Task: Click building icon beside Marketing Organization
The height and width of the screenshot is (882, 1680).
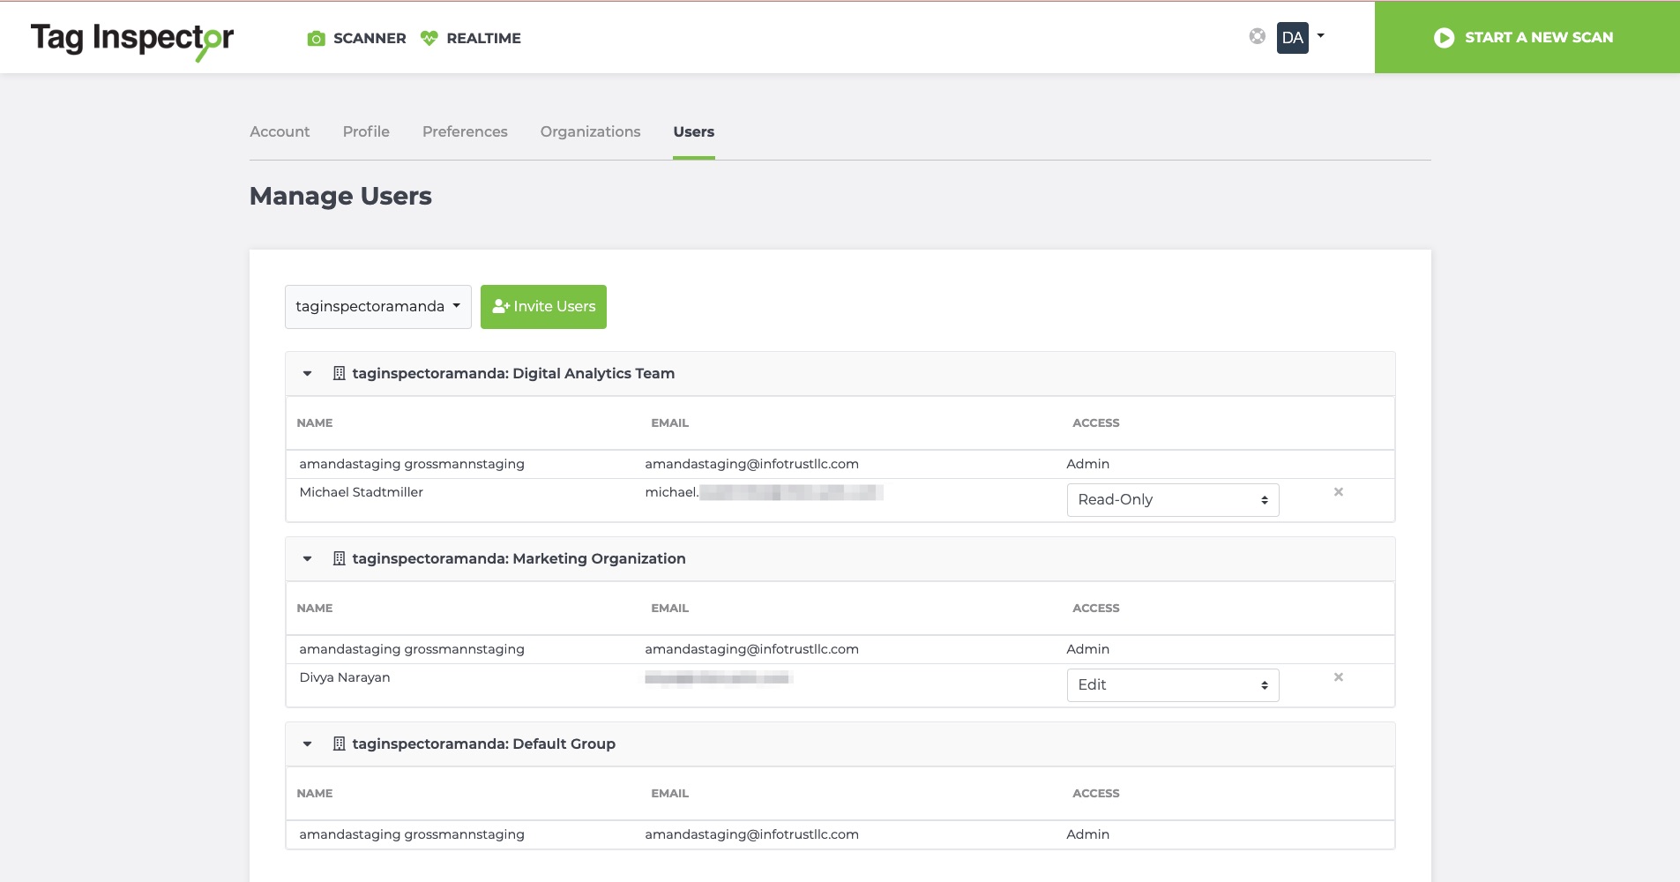Action: pos(339,558)
